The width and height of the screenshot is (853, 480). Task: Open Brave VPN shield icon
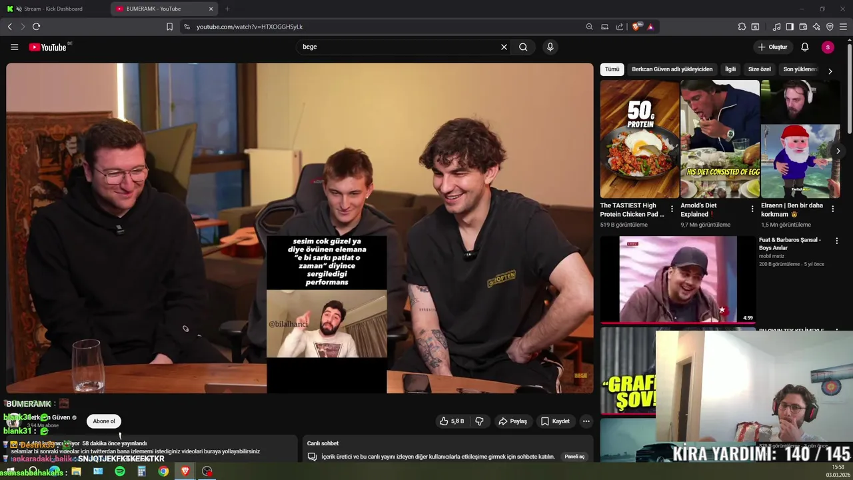pyautogui.click(x=830, y=27)
